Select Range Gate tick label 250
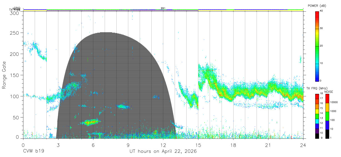 (x=15, y=33)
